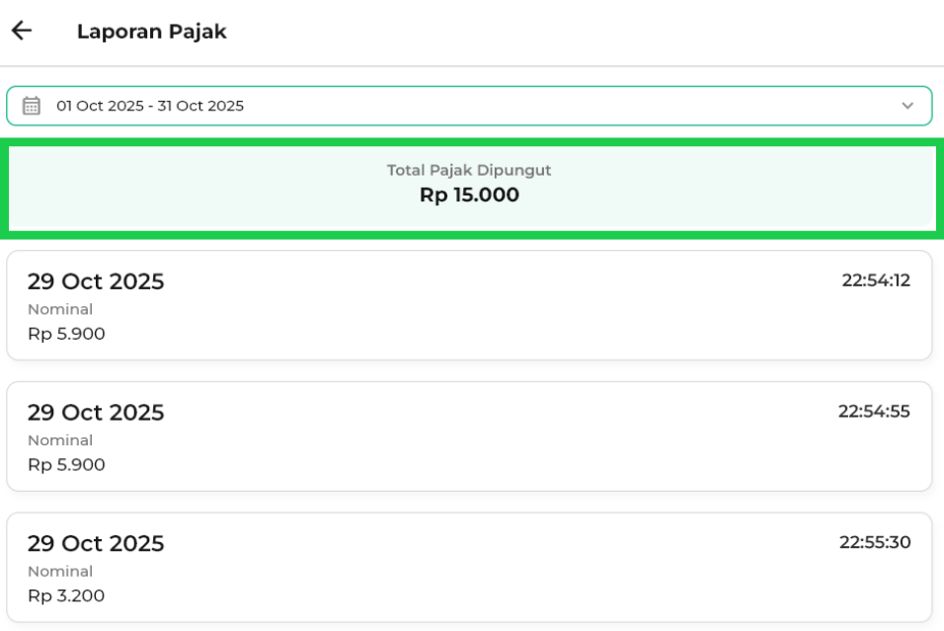Click the Rp 15.000 total amount
Screen dimensions: 944x631
coord(469,196)
